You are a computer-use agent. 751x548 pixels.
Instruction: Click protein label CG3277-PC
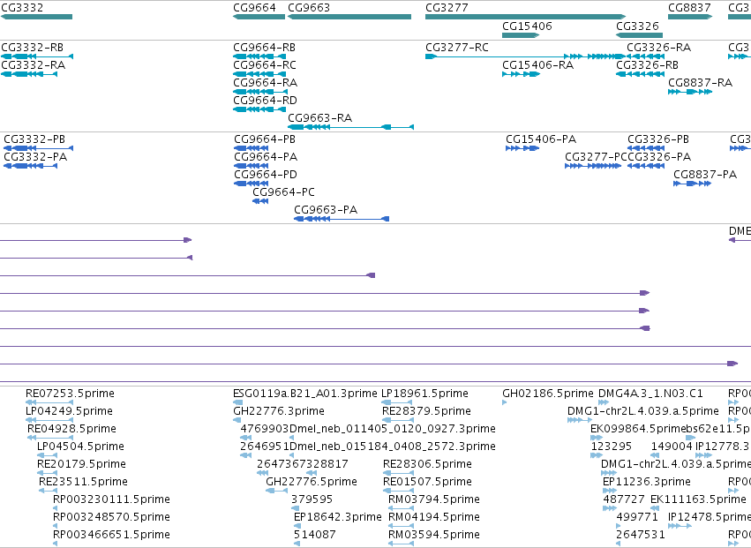click(x=596, y=157)
